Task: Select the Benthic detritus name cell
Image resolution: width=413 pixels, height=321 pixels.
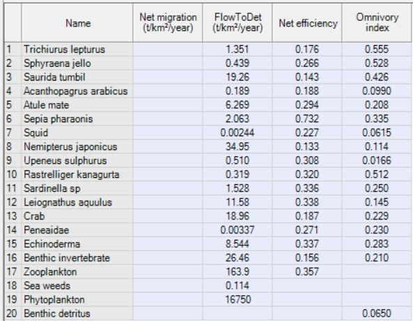Action: [x=77, y=313]
